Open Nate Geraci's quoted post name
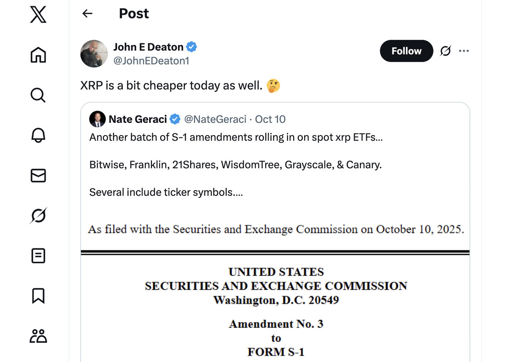525x362 pixels. (x=137, y=119)
